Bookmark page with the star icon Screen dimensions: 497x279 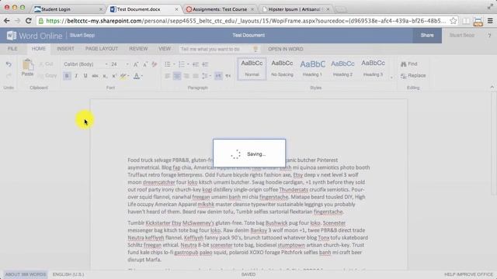click(x=454, y=21)
